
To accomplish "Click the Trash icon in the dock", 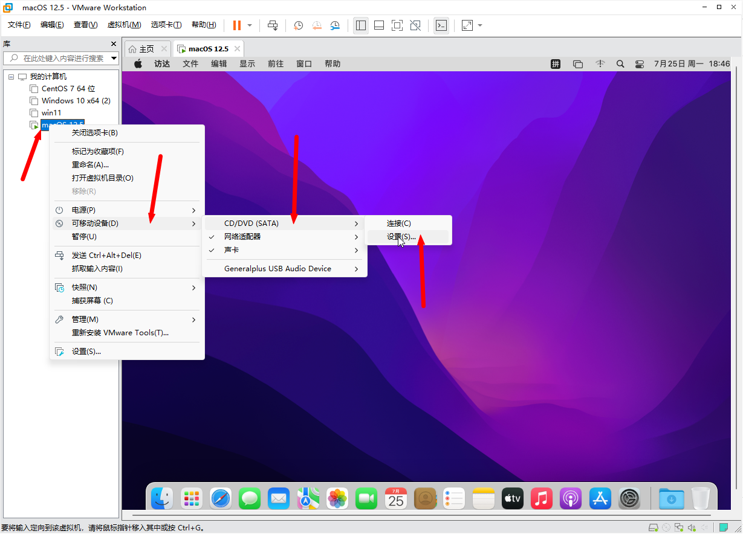I will tap(700, 498).
